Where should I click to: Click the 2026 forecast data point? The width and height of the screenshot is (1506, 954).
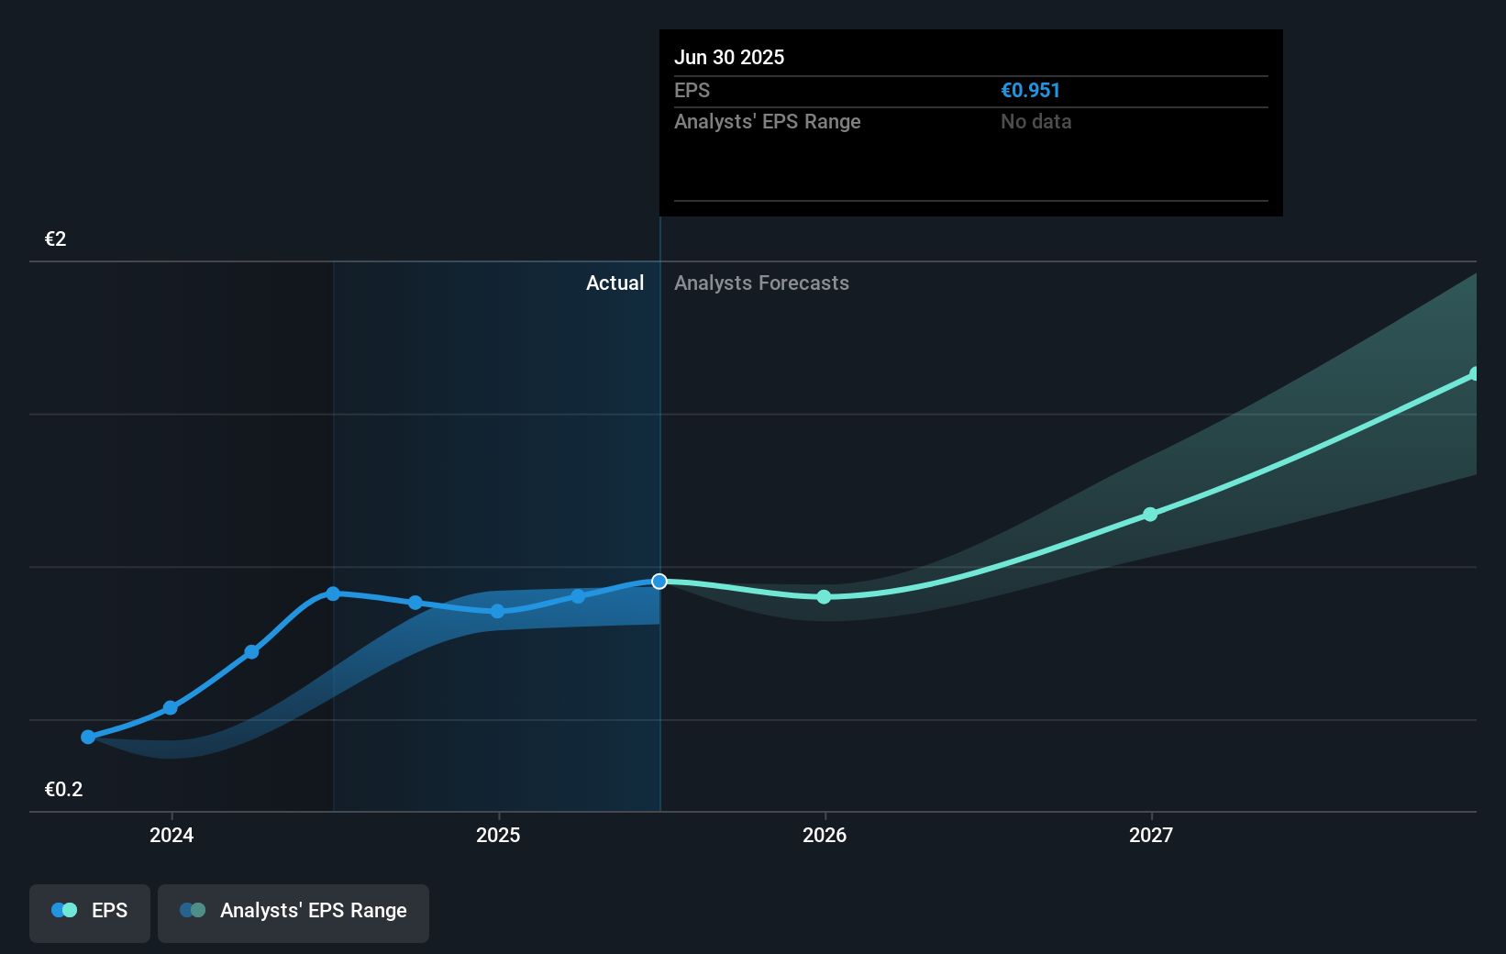click(825, 597)
